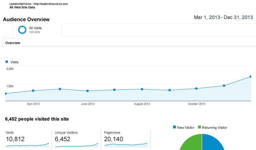
Task: Click the Pageviews sparkline chart
Action: point(126,144)
